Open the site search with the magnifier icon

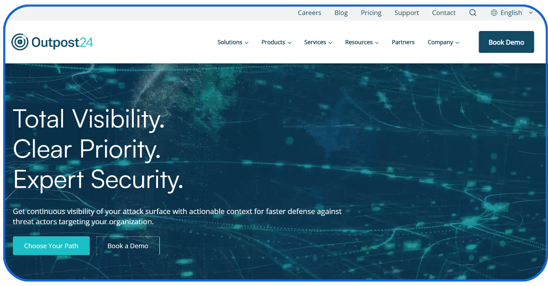[473, 13]
